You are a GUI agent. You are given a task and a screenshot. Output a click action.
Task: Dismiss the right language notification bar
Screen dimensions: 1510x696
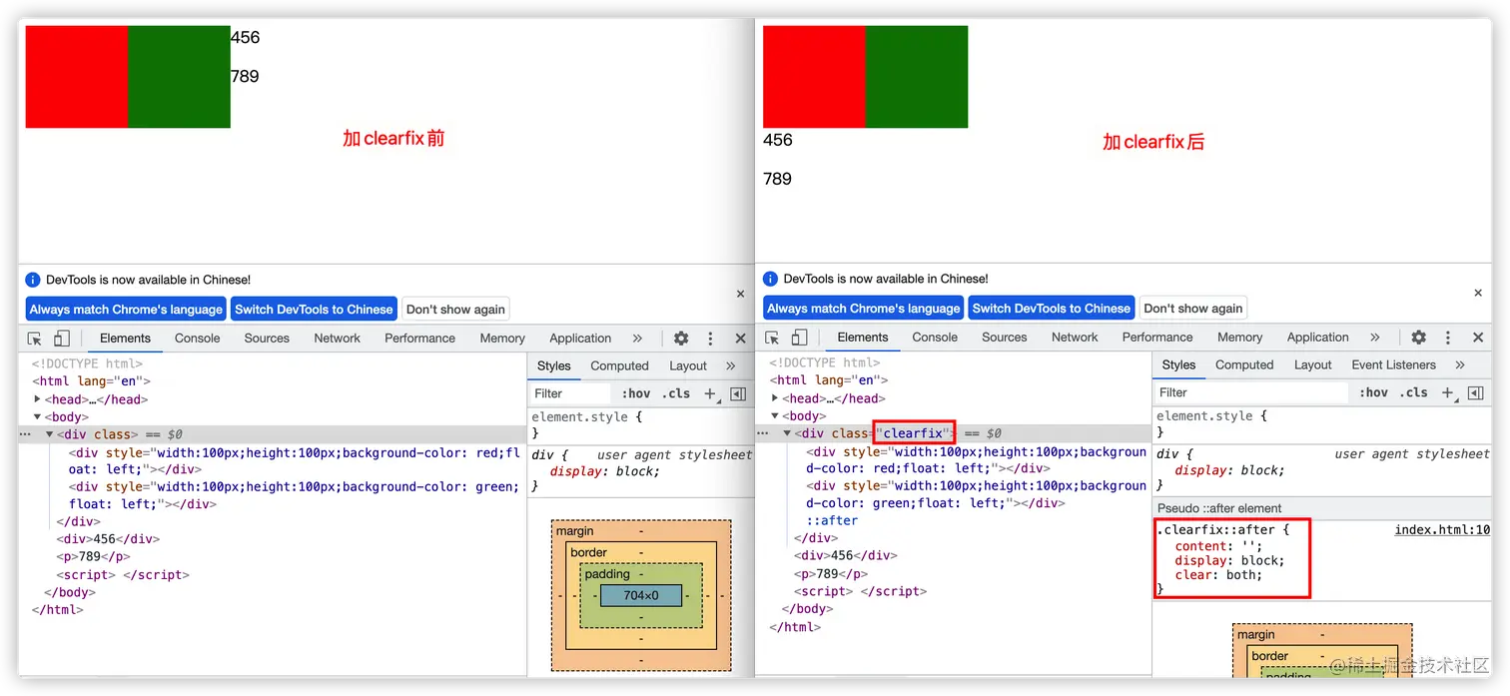coord(1478,293)
